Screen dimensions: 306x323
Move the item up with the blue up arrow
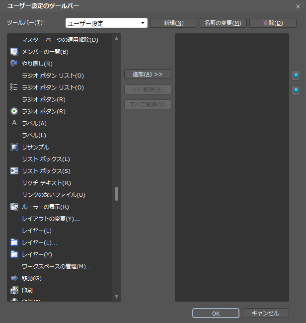tap(296, 76)
